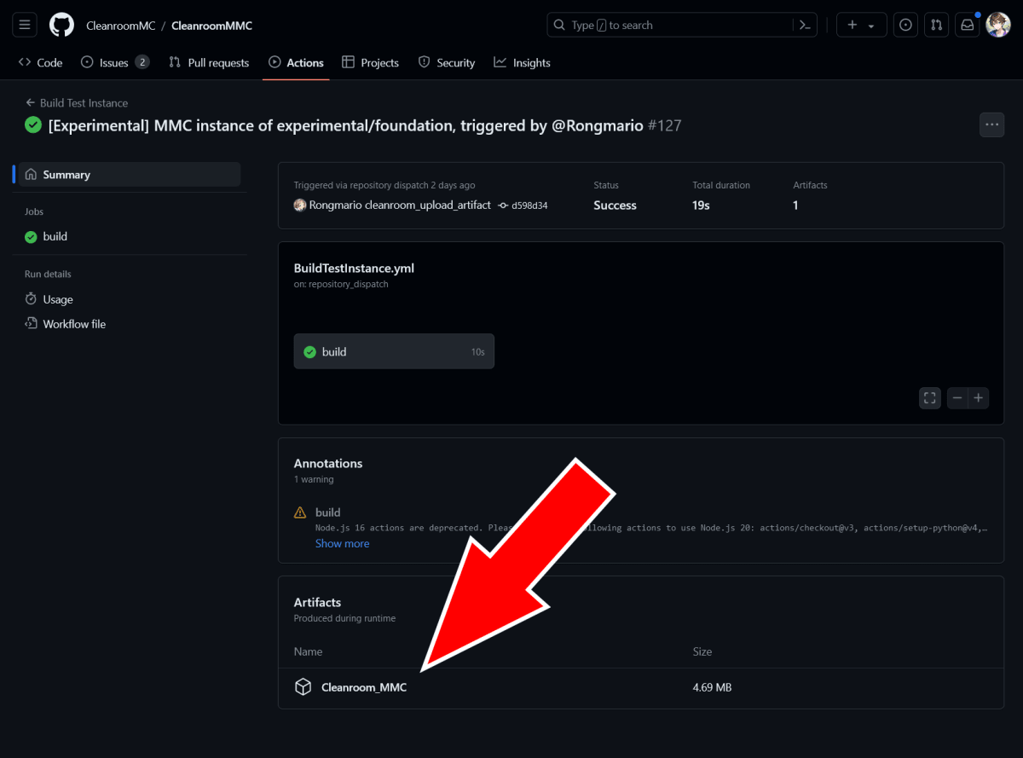Viewport: 1023px width, 758px height.
Task: Click the 4.69 MB size value
Action: [713, 687]
